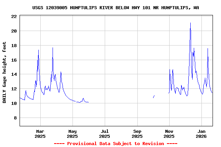Click the x-axis label May 2025
The image size is (221, 147).
[x=72, y=134]
